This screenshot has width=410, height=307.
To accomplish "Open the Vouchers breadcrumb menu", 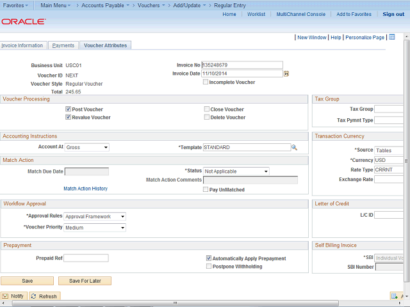I will coord(151,5).
